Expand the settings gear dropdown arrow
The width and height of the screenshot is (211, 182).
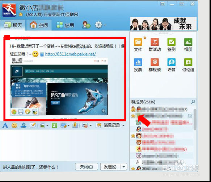pos(105,25)
